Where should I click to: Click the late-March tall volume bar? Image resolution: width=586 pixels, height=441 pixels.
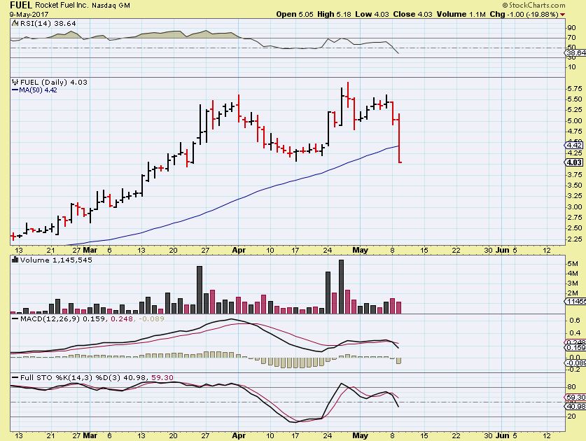click(200, 290)
